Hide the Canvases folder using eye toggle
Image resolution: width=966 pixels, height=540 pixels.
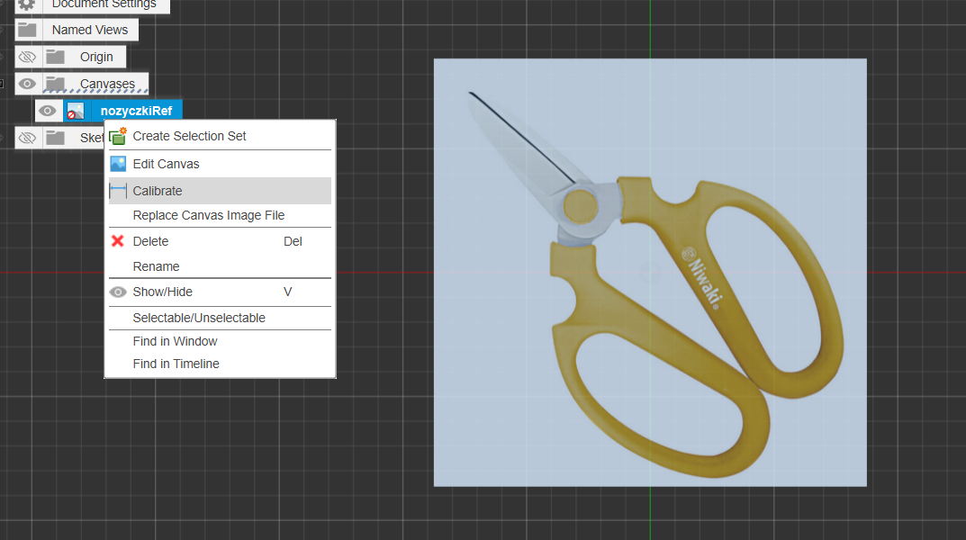[28, 84]
